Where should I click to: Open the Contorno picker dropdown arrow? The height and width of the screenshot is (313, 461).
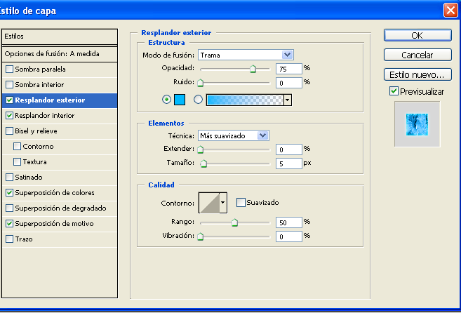[x=224, y=203]
